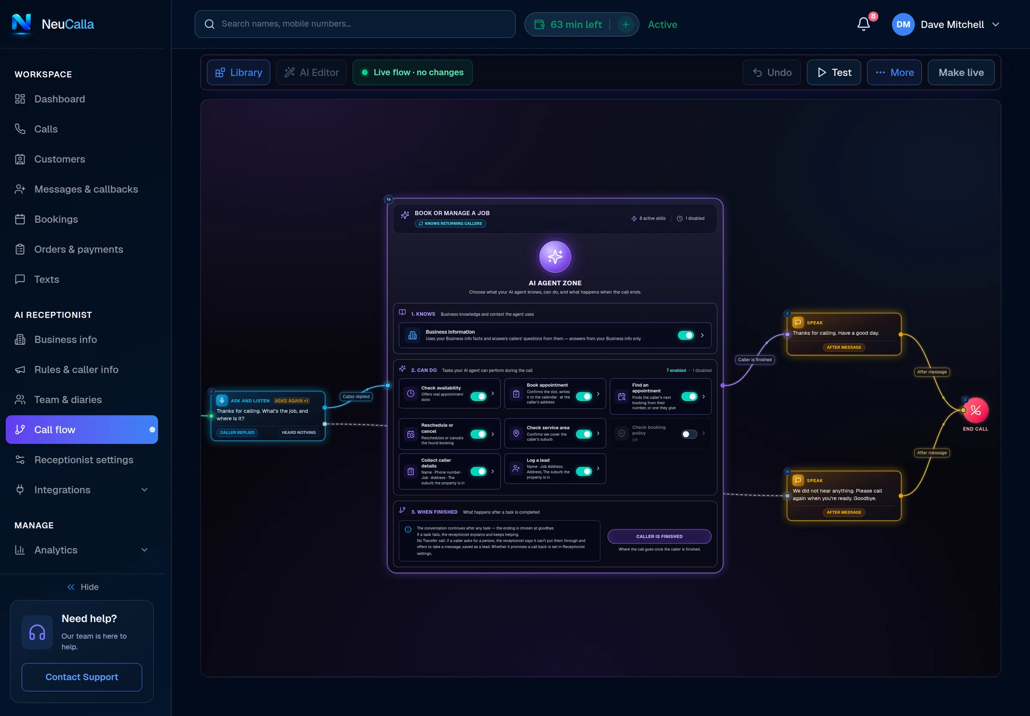The image size is (1030, 716).
Task: Click the DM user avatar
Action: 903,24
